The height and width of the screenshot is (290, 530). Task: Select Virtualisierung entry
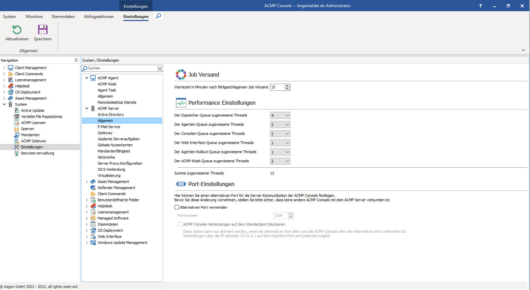coord(109,175)
